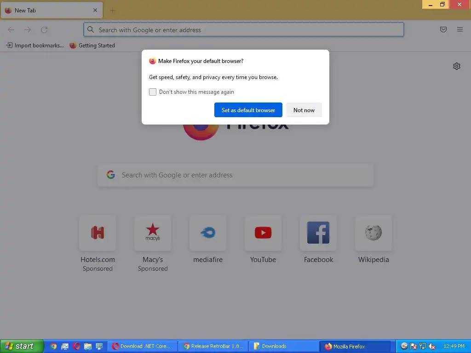Click the Google G logo in search box

pos(111,175)
